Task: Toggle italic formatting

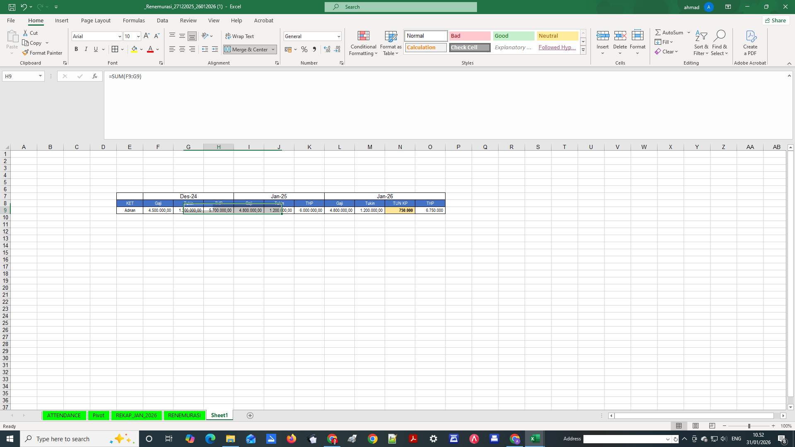Action: (86, 49)
